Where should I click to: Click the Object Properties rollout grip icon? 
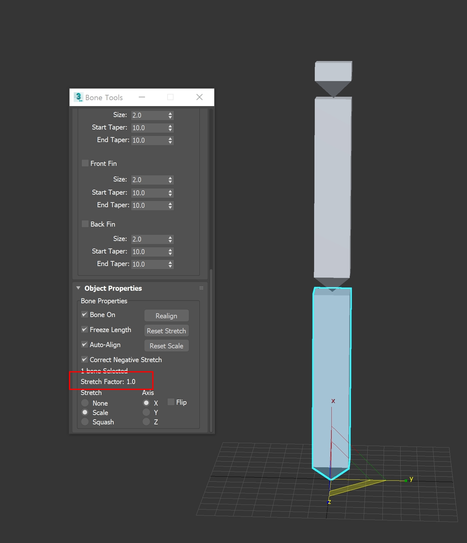[201, 288]
